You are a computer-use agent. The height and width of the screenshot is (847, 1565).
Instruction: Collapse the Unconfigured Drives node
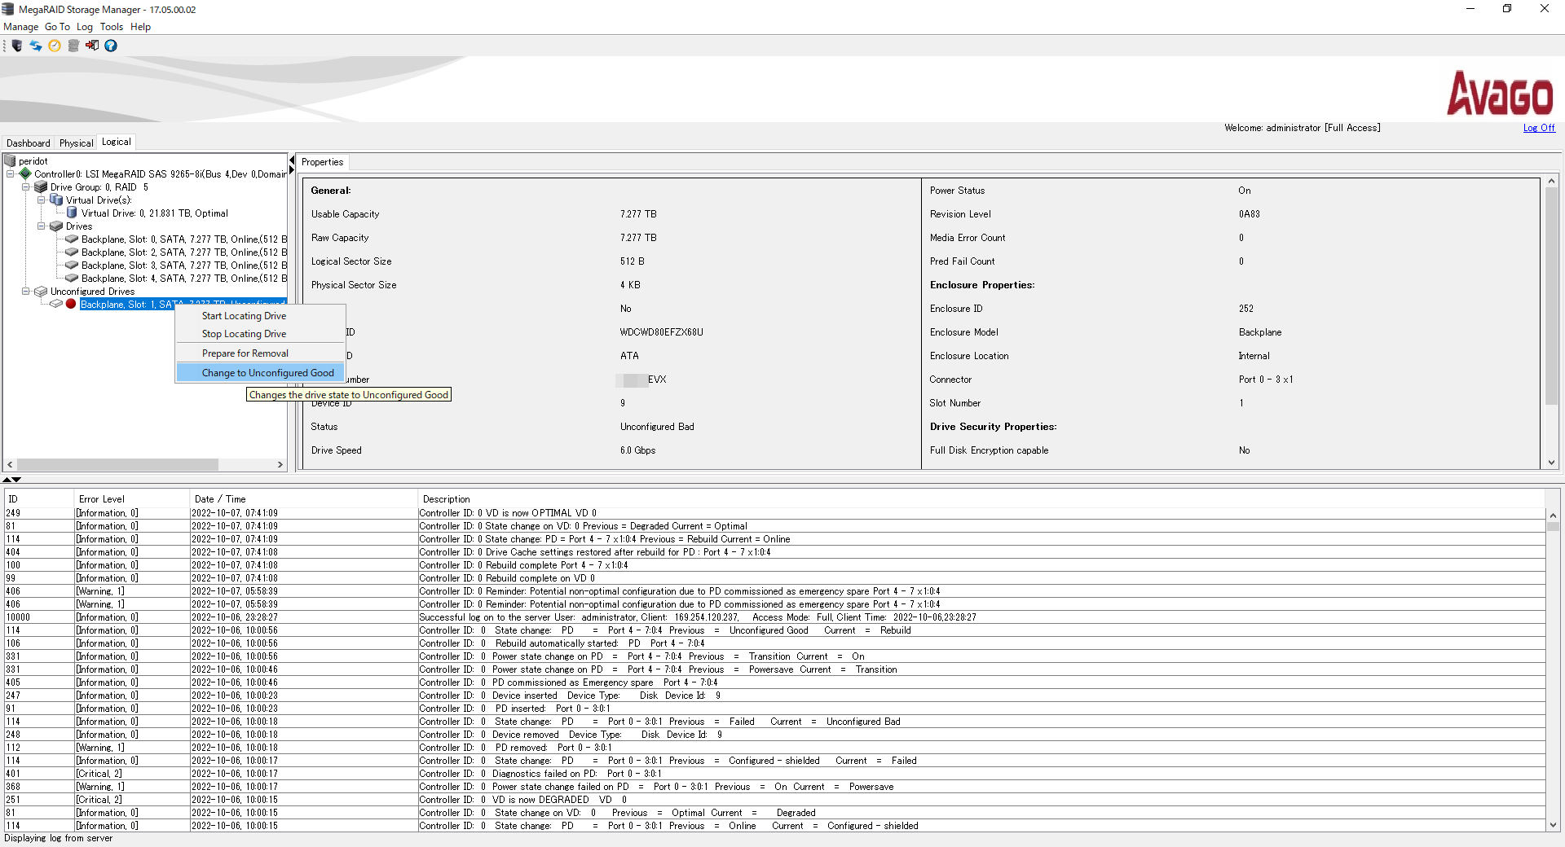coord(26,291)
